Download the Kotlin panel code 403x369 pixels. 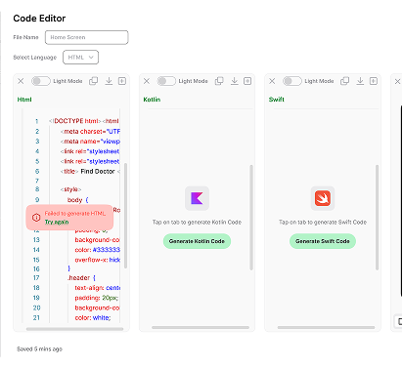click(234, 81)
